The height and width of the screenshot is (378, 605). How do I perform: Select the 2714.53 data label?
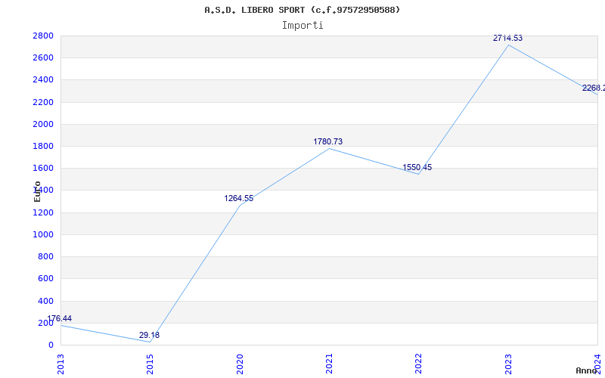click(x=507, y=38)
